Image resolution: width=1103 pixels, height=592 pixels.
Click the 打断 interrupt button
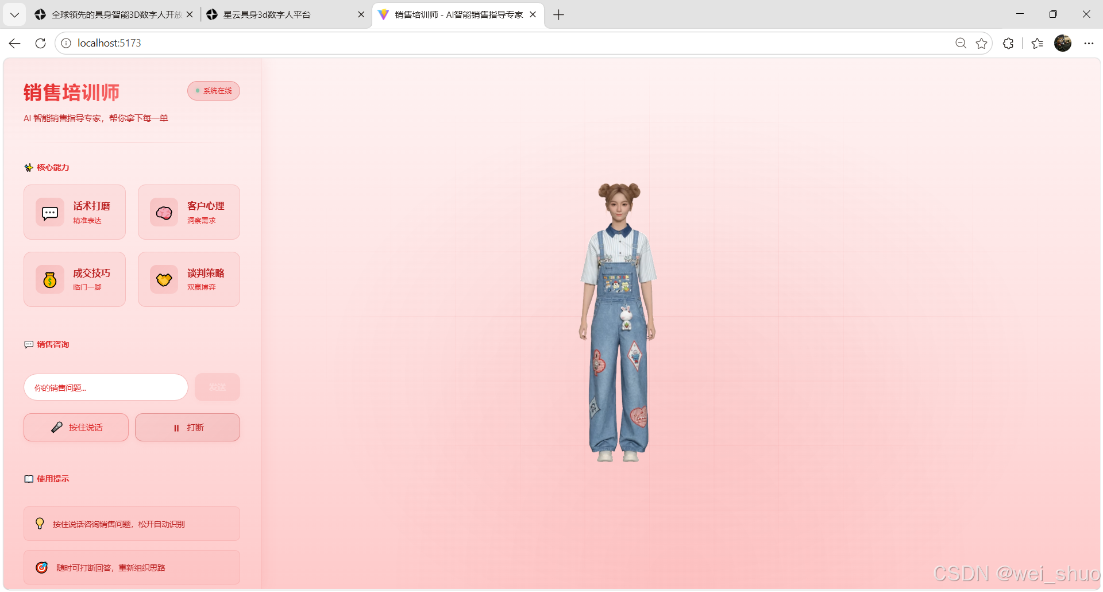(x=187, y=427)
